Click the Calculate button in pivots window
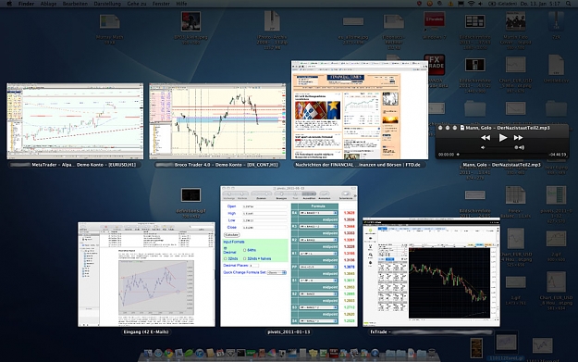 pyautogui.click(x=232, y=234)
